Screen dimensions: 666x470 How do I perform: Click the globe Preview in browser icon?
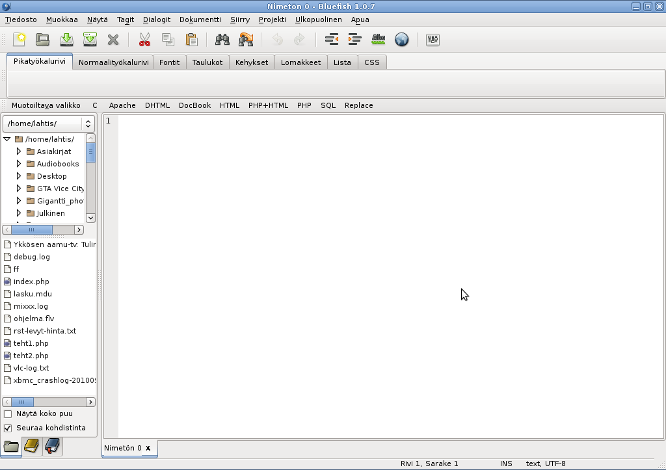tap(402, 40)
